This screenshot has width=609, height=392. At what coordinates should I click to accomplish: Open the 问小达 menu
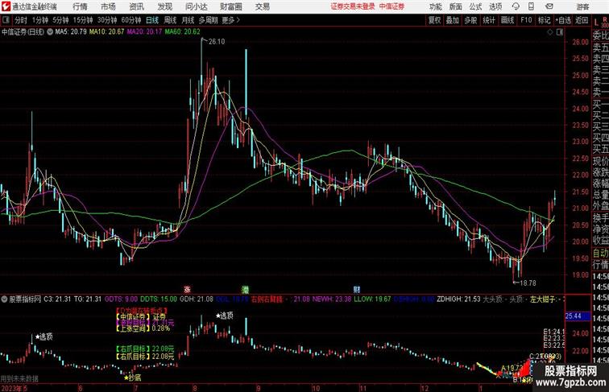[x=196, y=6]
